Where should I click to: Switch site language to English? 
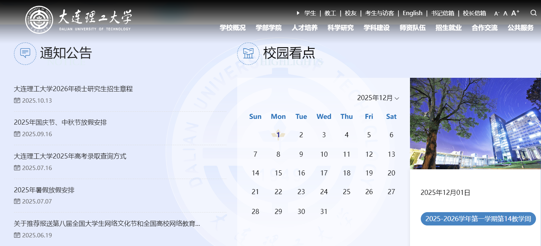(412, 13)
